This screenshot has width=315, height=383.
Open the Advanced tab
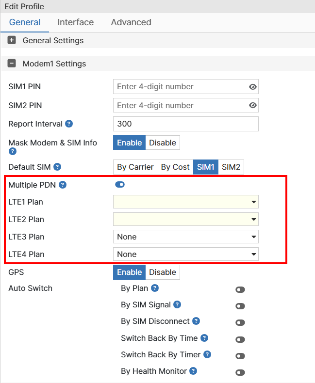tap(131, 22)
